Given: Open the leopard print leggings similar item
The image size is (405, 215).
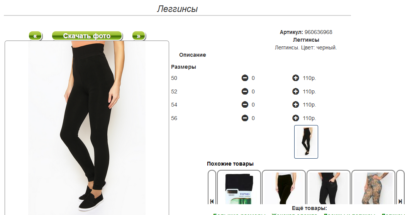Looking at the screenshot, I should tap(373, 187).
